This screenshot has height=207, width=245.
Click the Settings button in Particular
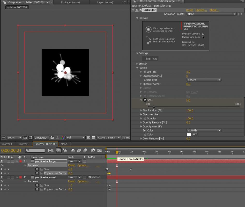click(x=151, y=59)
